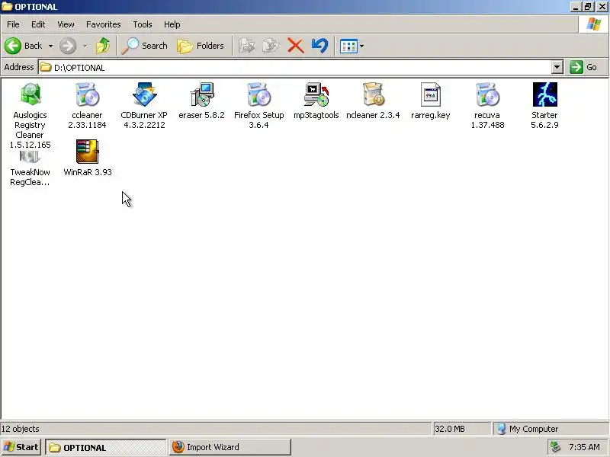Screen dimensions: 610x457
Task: Click the recuva 1.37.488 file name
Action: tap(487, 120)
